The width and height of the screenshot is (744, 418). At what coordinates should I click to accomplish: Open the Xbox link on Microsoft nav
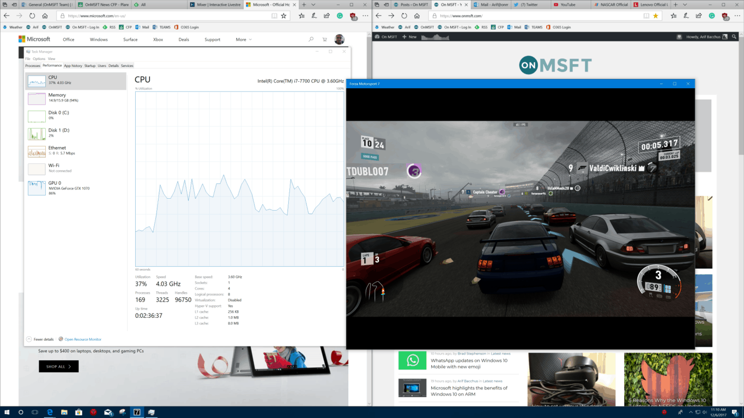coord(158,39)
